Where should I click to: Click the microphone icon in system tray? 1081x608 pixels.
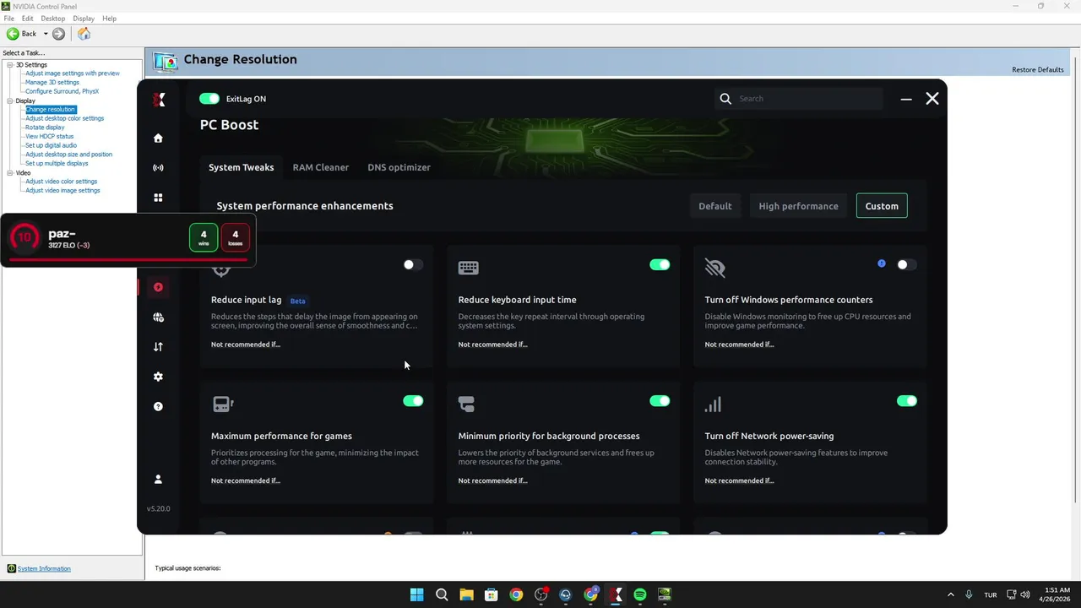(x=969, y=594)
